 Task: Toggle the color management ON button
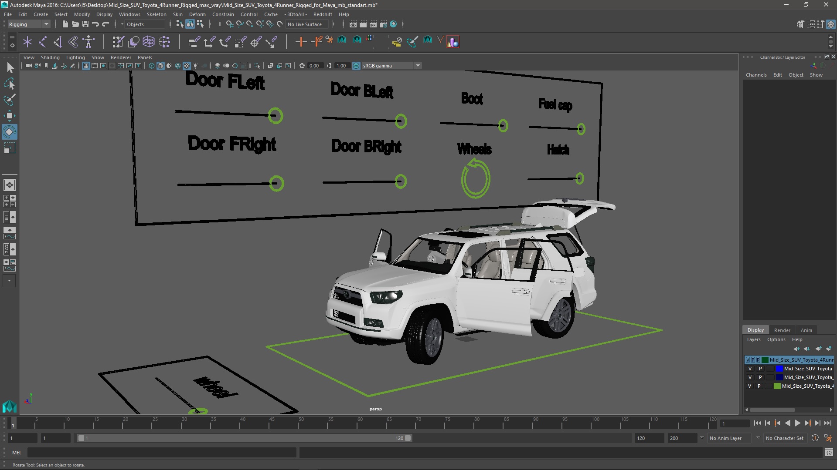(x=356, y=66)
